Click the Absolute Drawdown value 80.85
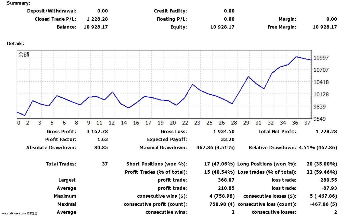This screenshot has width=341, height=216. click(x=101, y=148)
